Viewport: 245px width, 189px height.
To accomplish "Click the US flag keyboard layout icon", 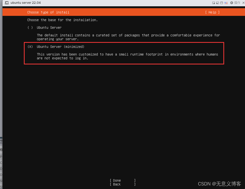I will (x=226, y=3).
